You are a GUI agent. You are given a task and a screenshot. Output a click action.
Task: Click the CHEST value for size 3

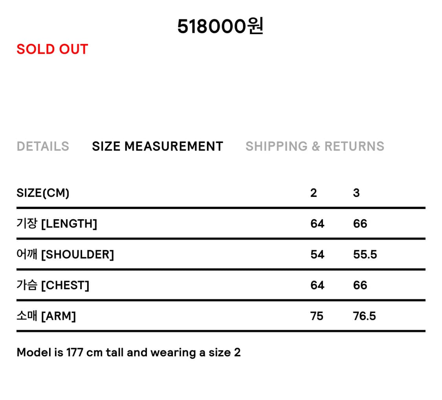pyautogui.click(x=360, y=285)
